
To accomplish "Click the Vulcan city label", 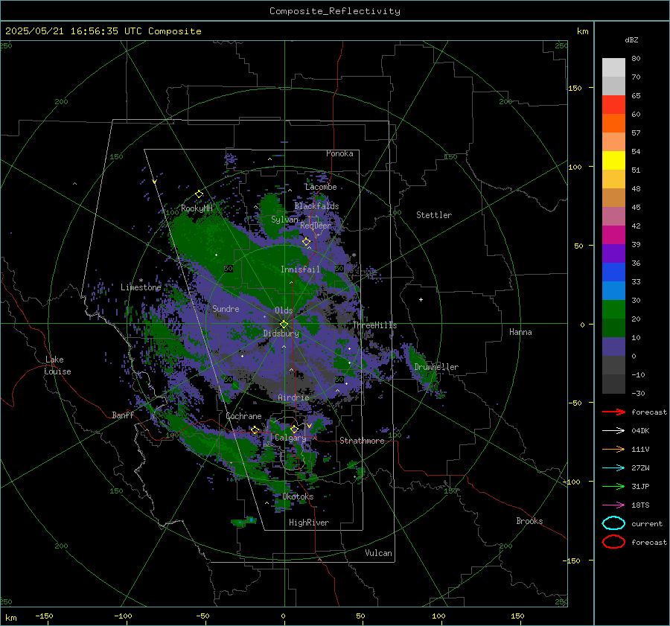I will pyautogui.click(x=379, y=553).
